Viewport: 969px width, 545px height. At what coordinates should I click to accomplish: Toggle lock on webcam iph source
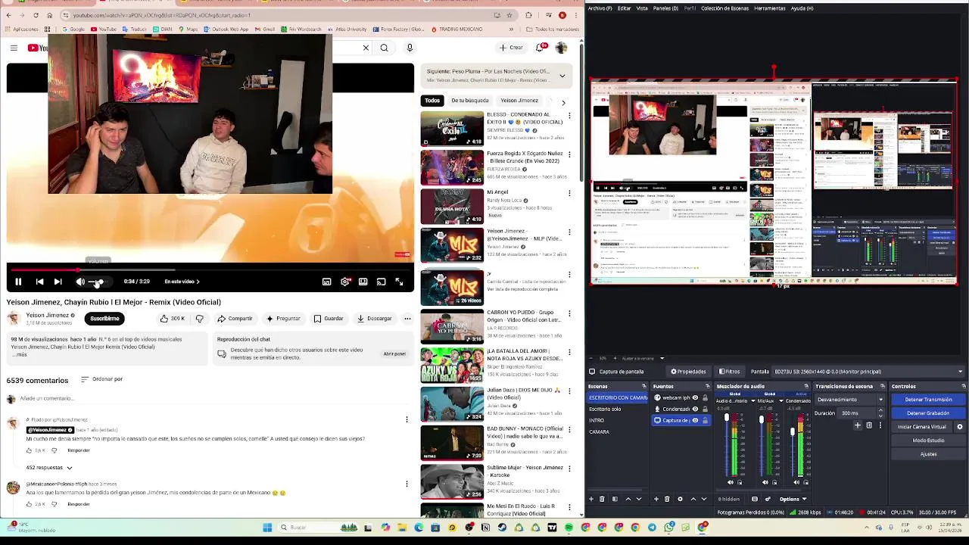click(x=705, y=397)
